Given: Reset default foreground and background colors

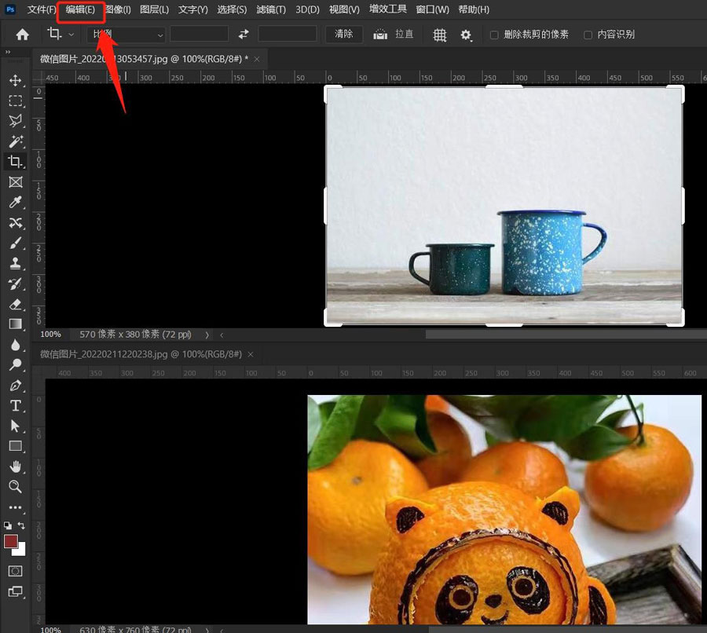Looking at the screenshot, I should point(8,525).
